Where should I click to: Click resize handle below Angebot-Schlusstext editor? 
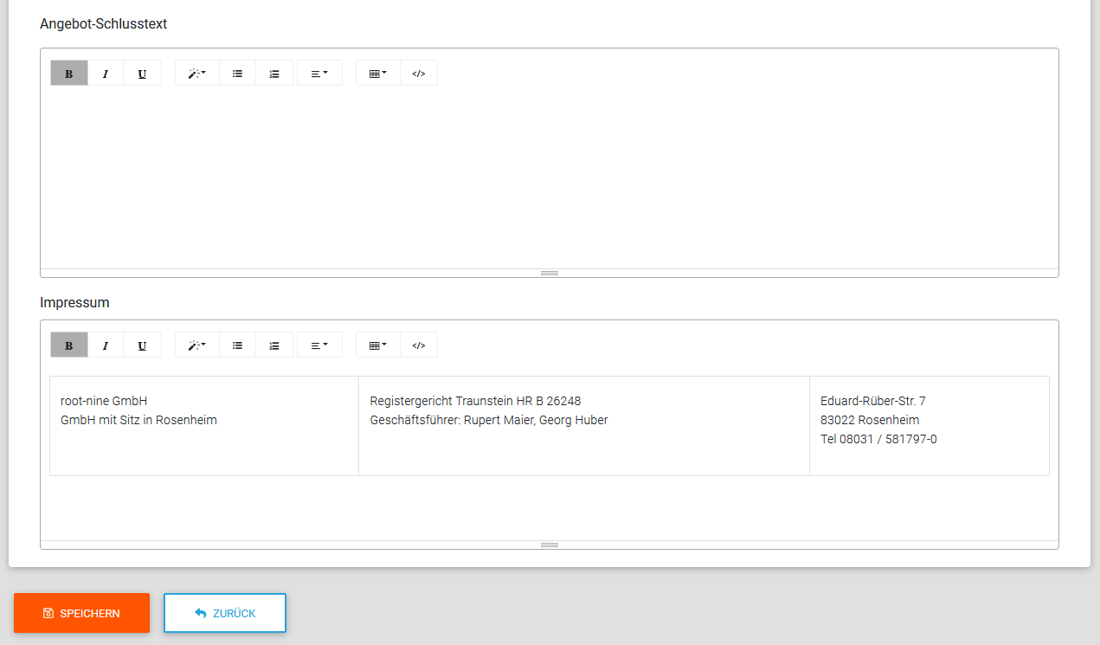[550, 273]
